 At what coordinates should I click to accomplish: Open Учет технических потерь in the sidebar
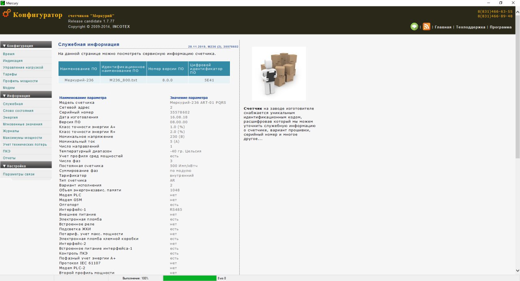pos(25,144)
